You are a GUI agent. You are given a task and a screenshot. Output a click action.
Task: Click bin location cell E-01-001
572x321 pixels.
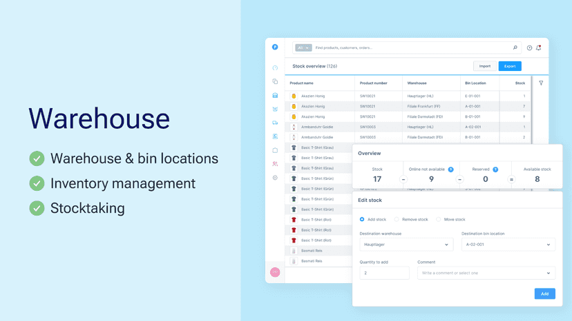[x=473, y=96]
